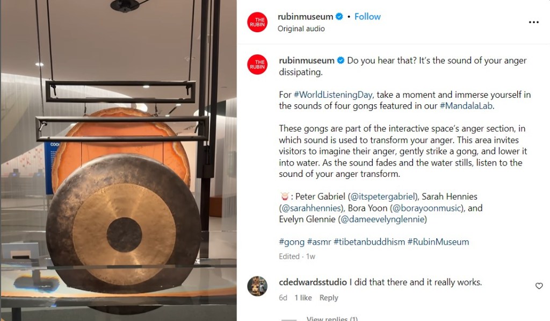
Task: Click the Rubin avatar beside the caption
Action: click(257, 65)
